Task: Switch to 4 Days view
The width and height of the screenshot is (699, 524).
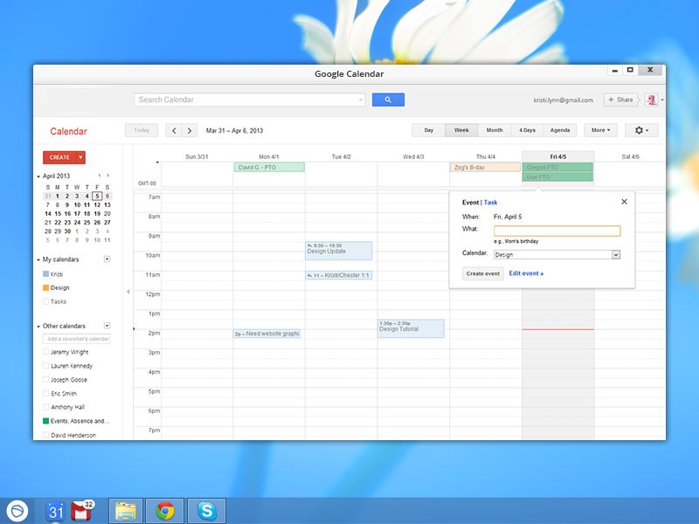Action: [528, 130]
